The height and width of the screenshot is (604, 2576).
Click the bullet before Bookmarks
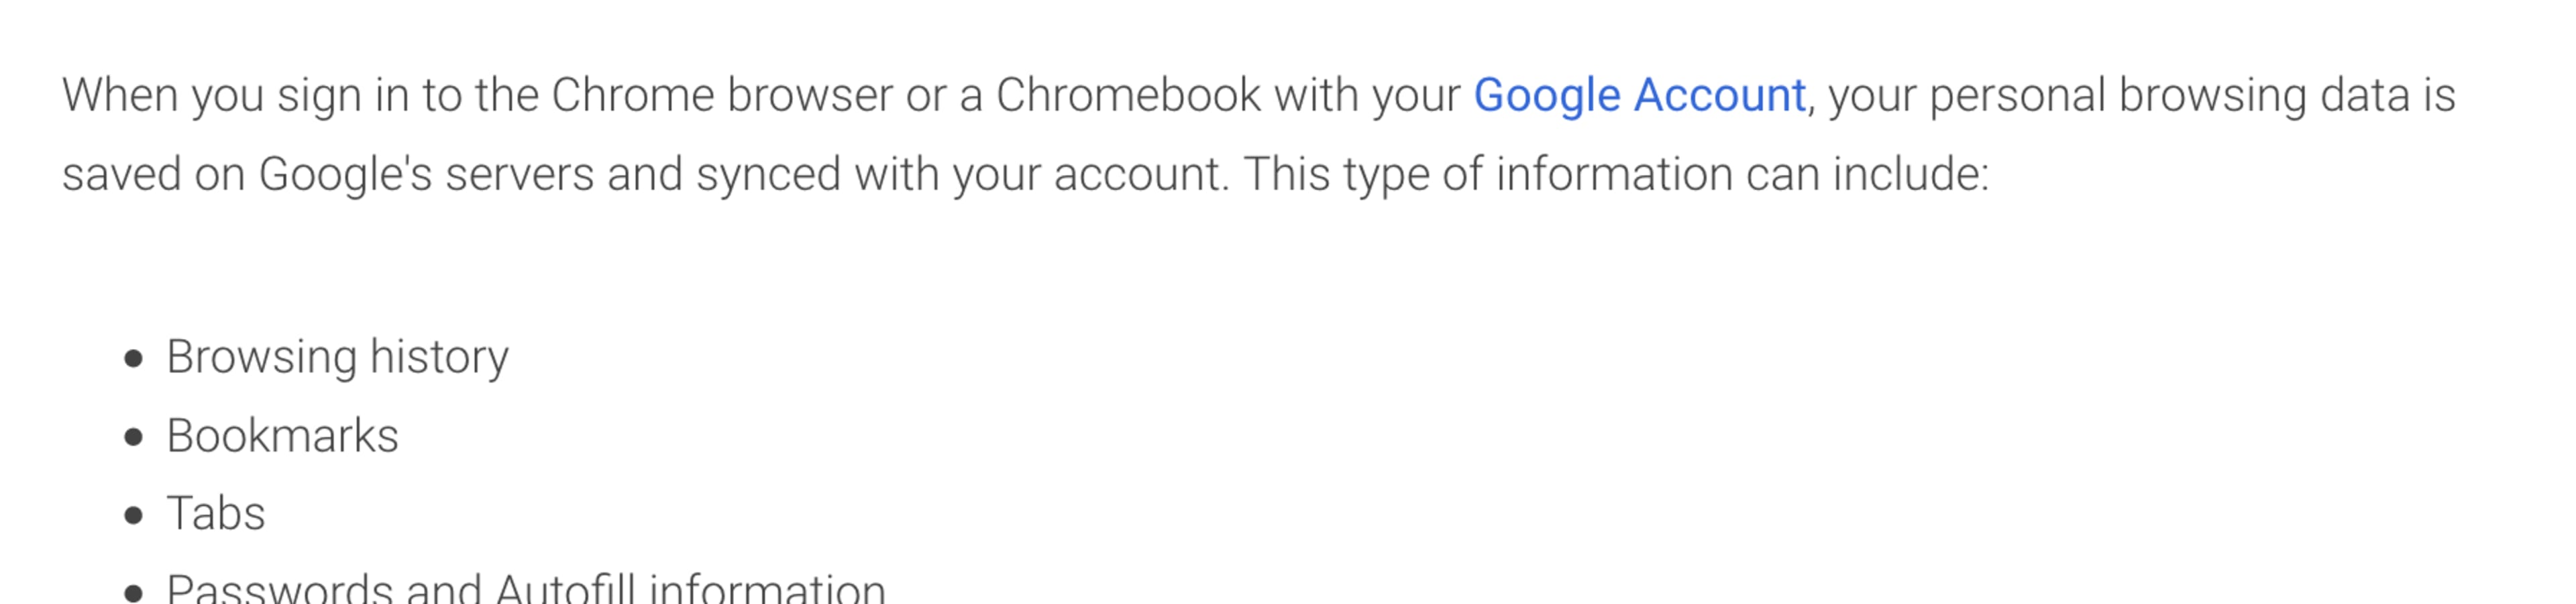point(134,437)
